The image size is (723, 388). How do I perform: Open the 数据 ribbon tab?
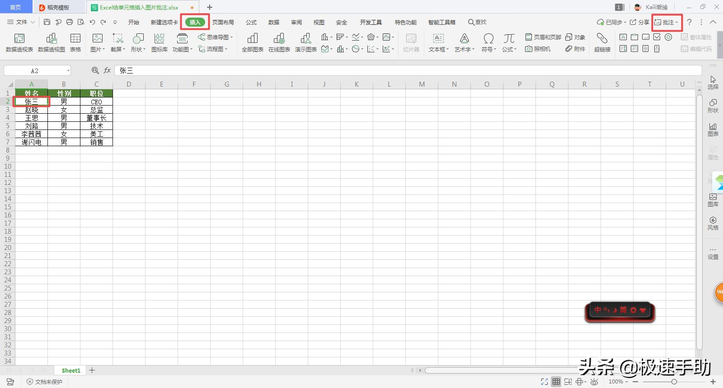[x=274, y=22]
